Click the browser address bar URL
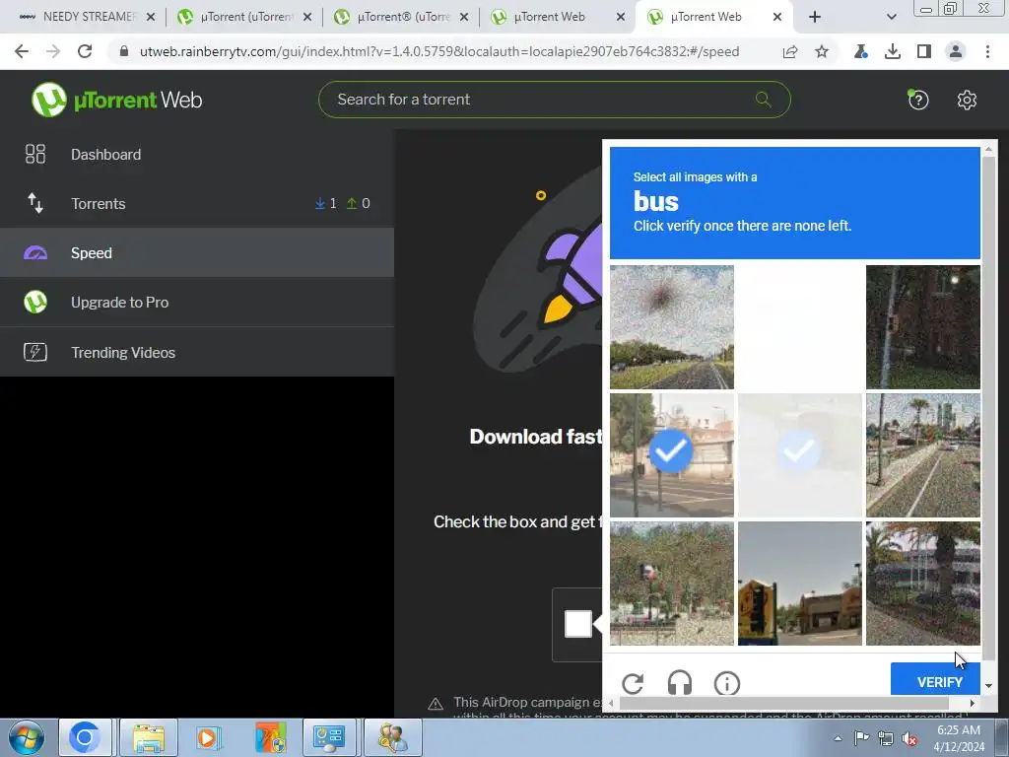Screen dimensions: 1009x757 pos(439,51)
